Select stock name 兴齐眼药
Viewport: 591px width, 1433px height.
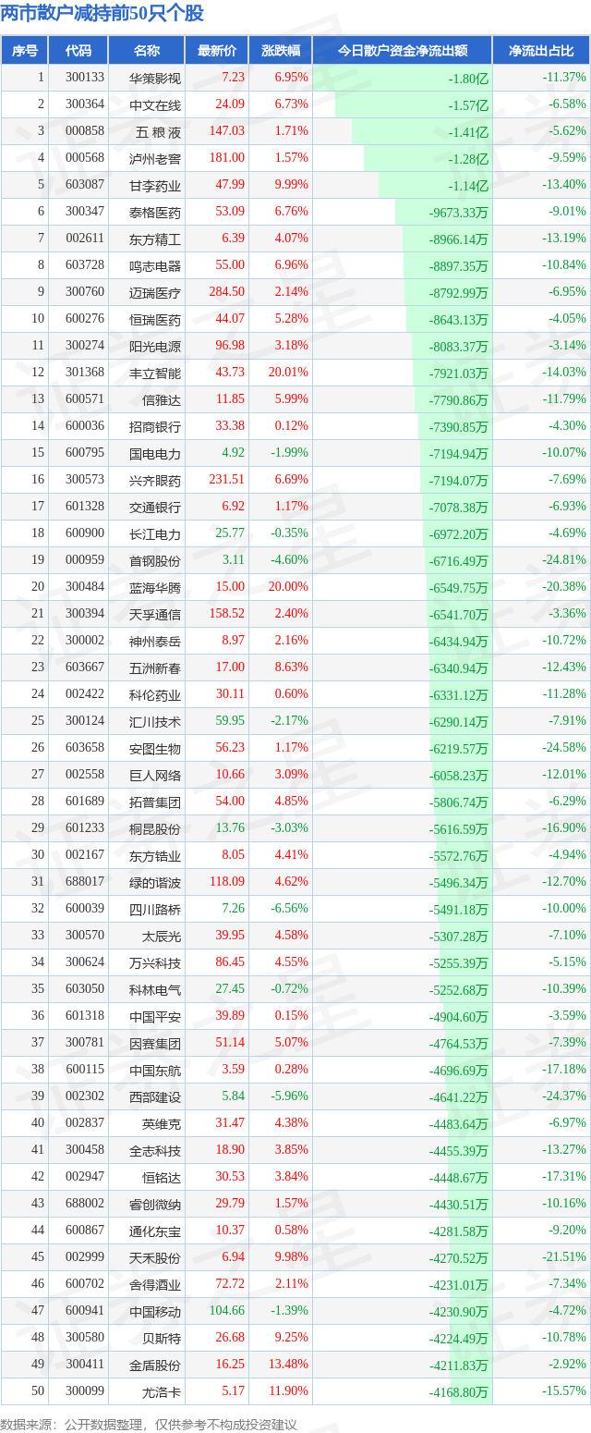coord(155,481)
